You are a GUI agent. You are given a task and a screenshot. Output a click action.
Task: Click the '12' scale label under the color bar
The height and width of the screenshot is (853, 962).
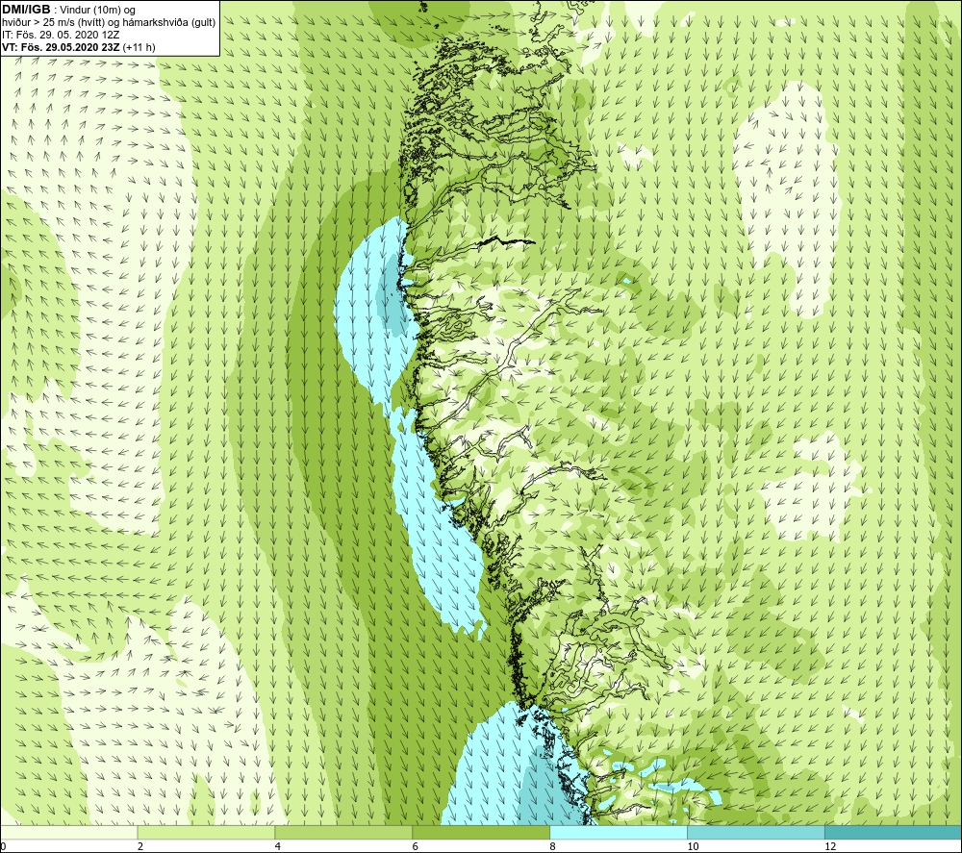pyautogui.click(x=830, y=846)
